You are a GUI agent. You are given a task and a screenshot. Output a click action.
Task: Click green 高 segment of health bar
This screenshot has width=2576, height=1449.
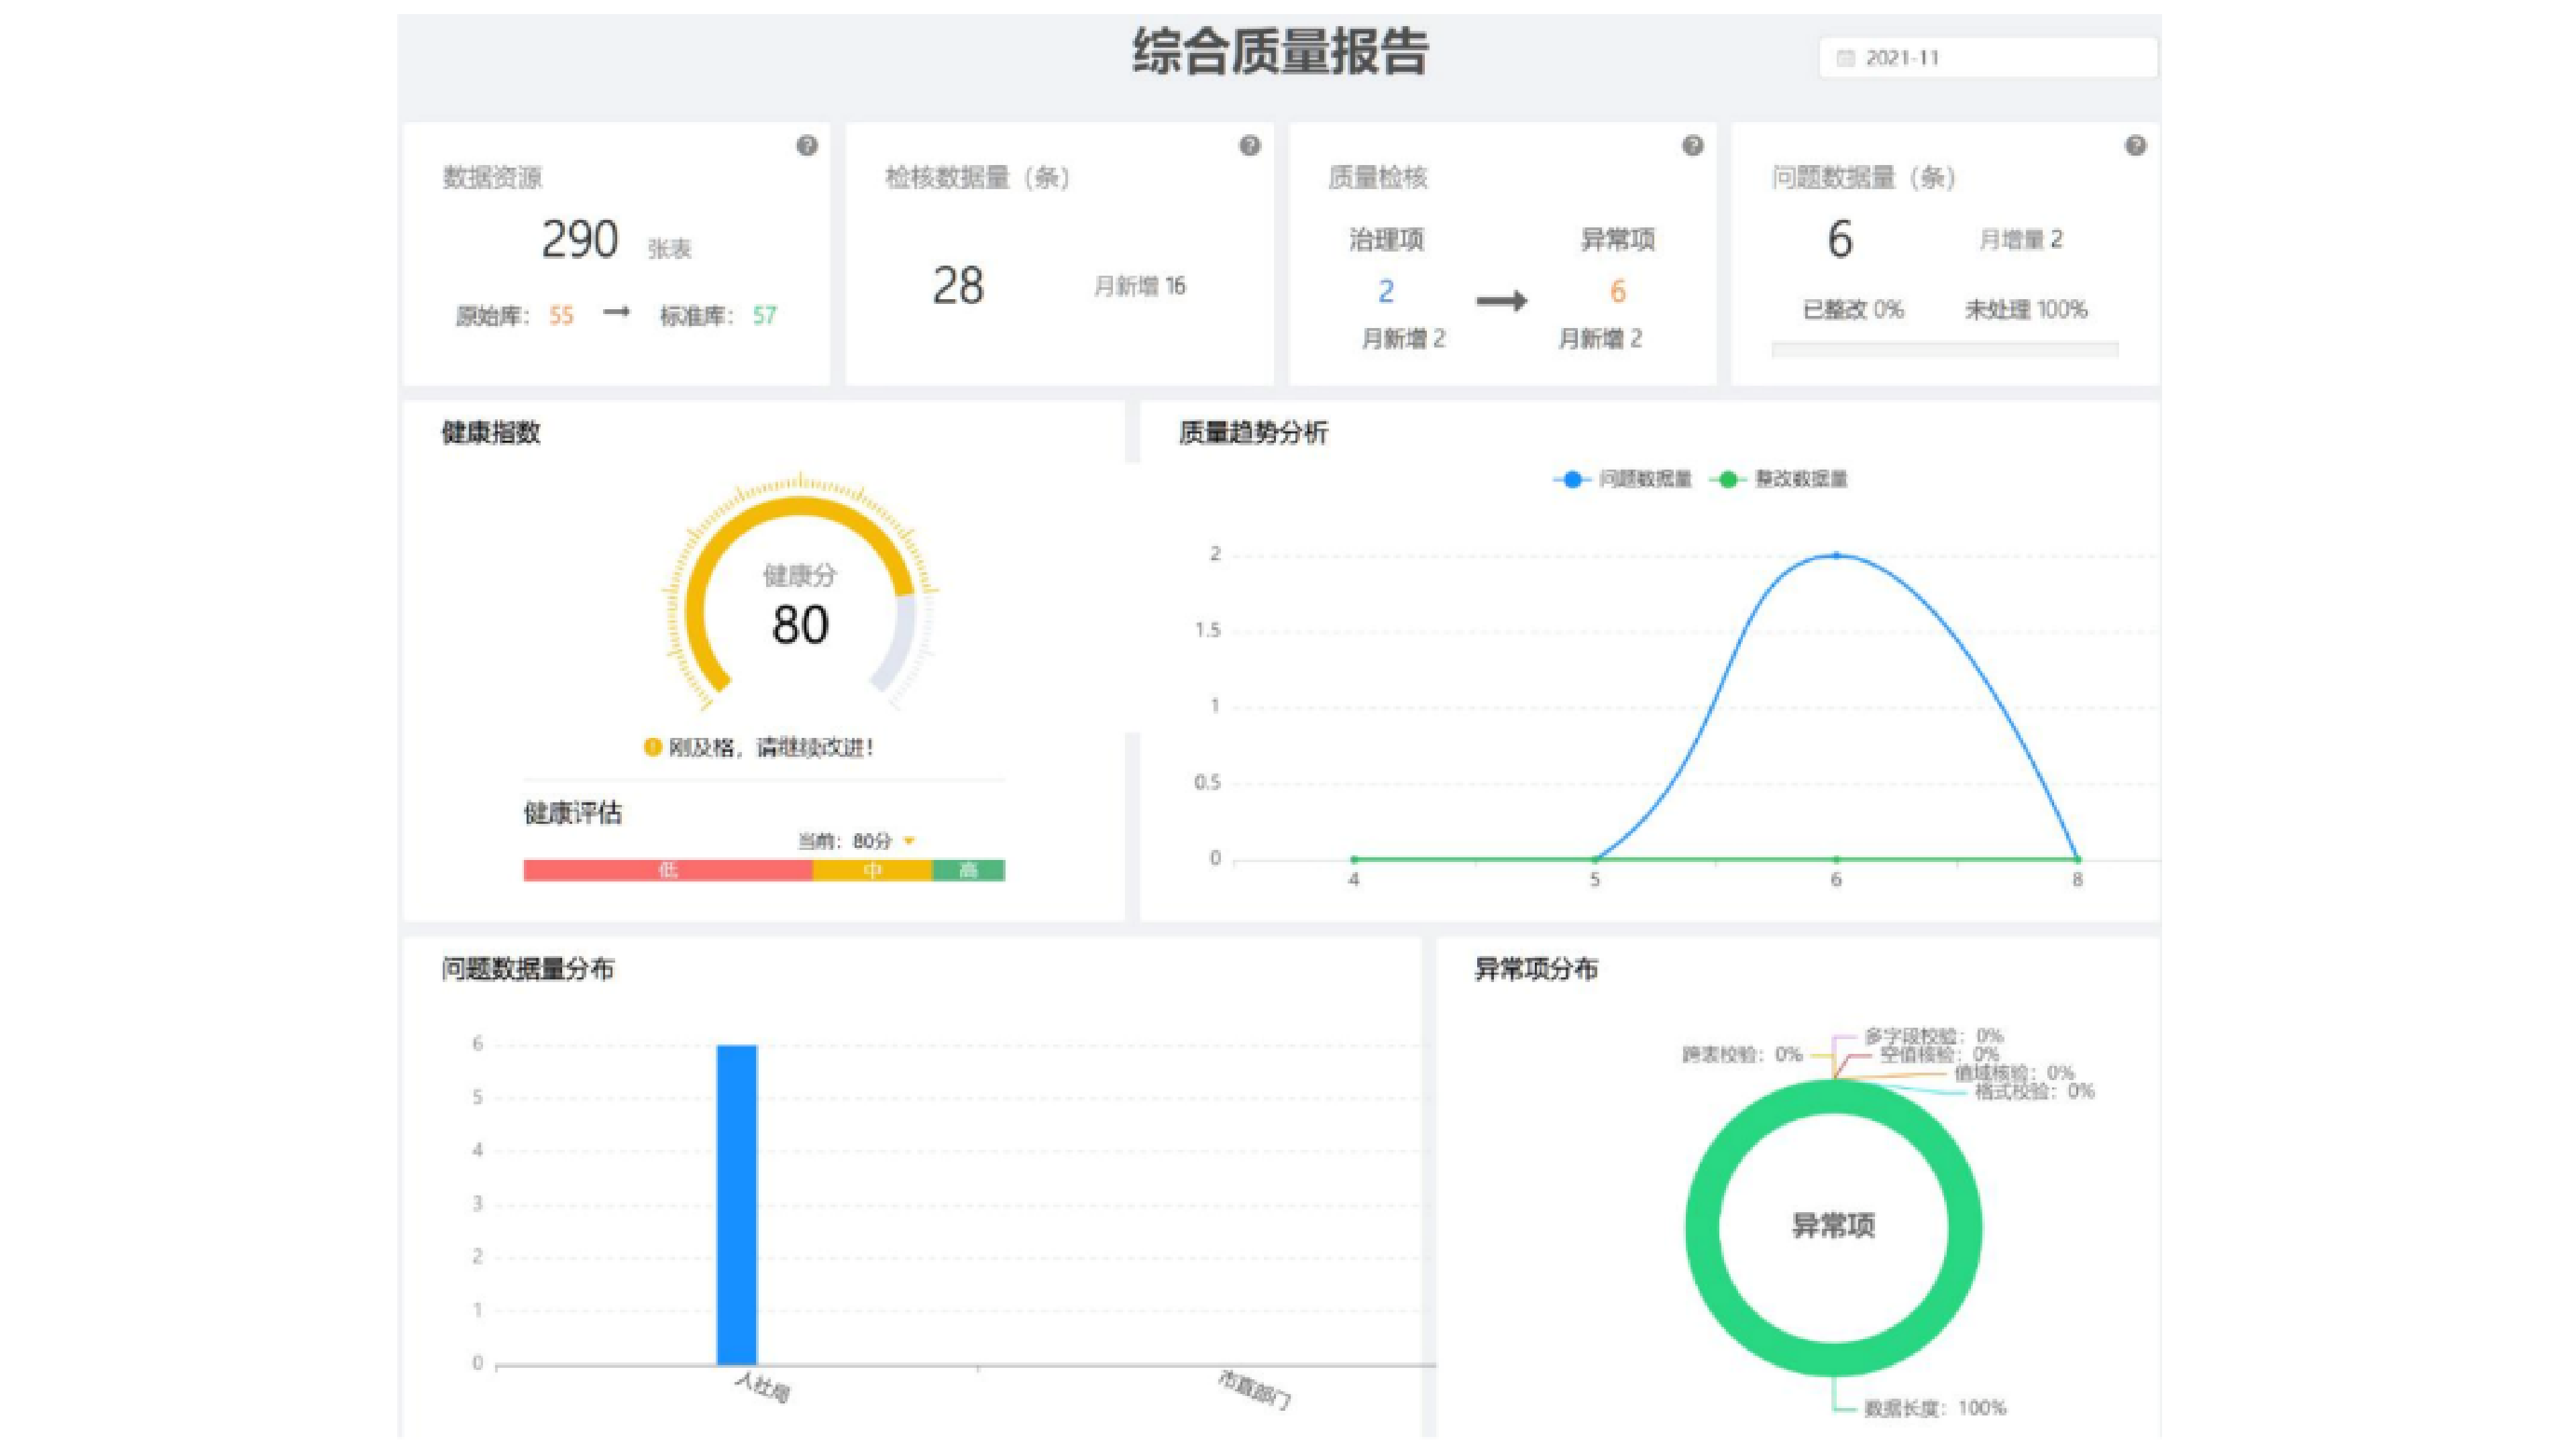point(968,870)
